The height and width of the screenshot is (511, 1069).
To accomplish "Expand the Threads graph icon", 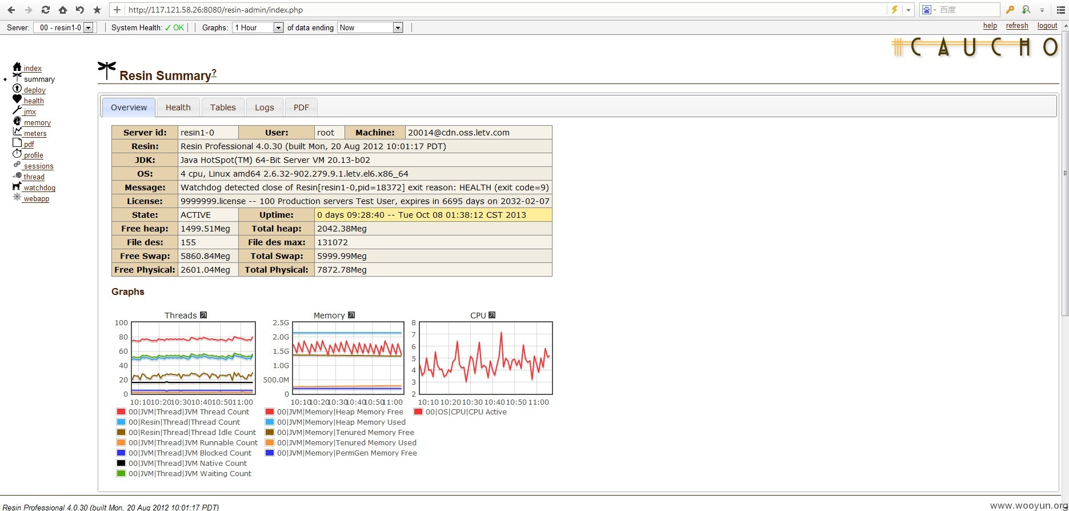I will pos(203,315).
